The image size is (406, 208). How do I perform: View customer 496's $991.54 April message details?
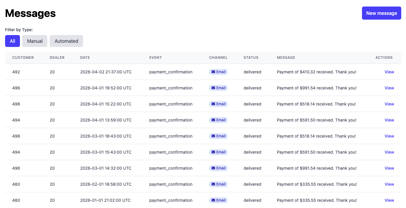tap(389, 88)
